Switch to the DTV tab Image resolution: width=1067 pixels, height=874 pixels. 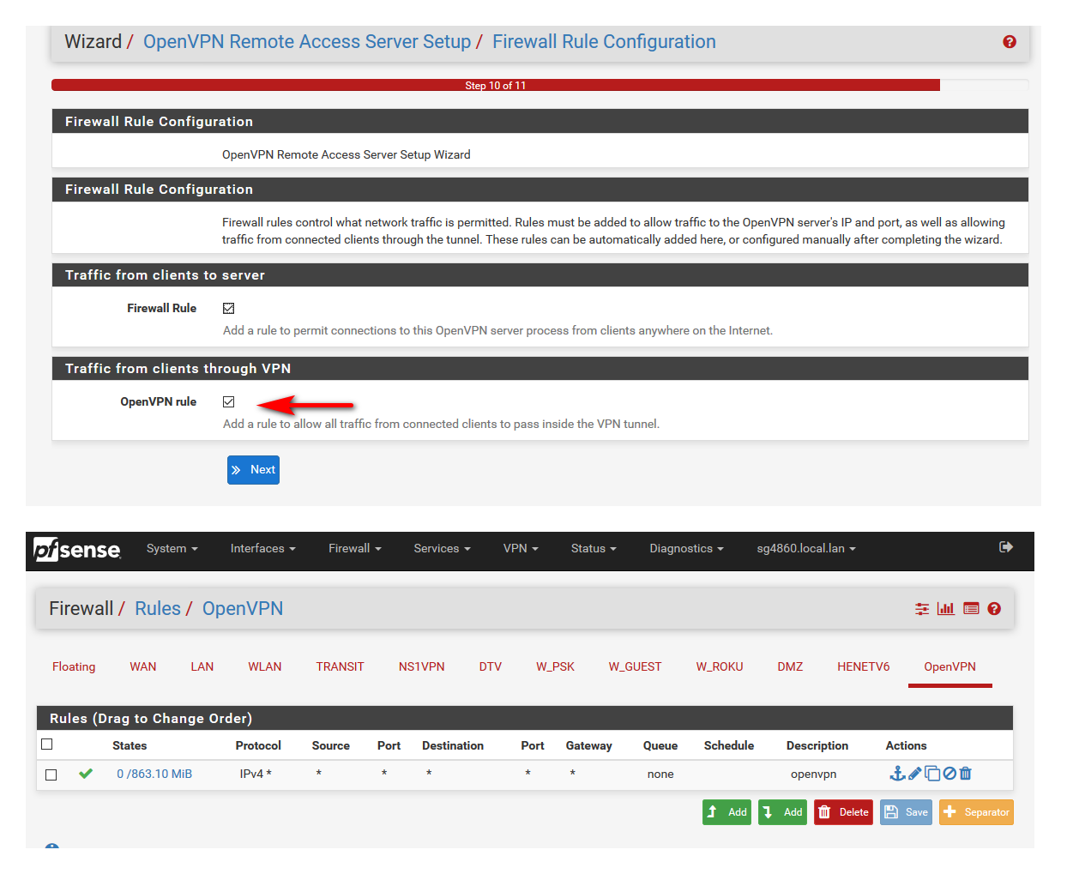(x=491, y=667)
